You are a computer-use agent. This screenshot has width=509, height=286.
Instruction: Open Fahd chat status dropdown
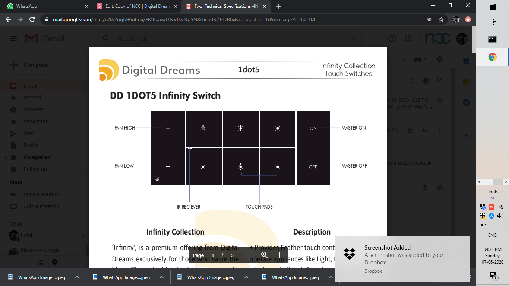pyautogui.click(x=35, y=235)
